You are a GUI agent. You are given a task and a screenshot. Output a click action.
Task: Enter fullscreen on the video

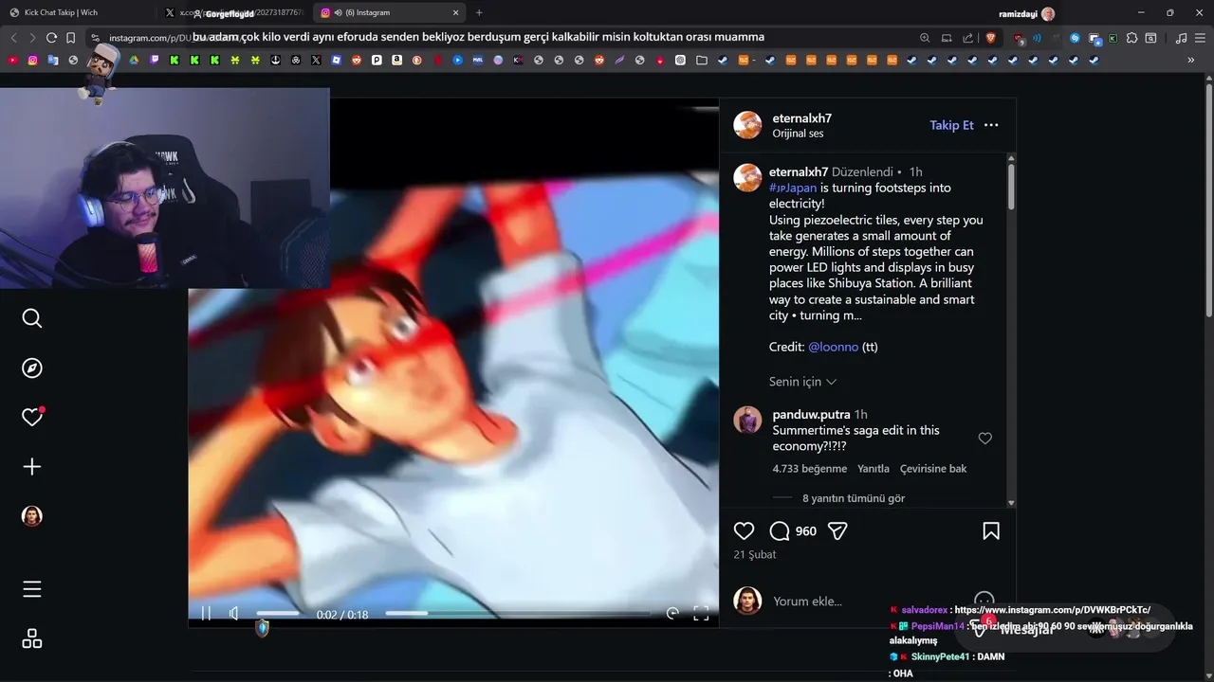pos(701,614)
